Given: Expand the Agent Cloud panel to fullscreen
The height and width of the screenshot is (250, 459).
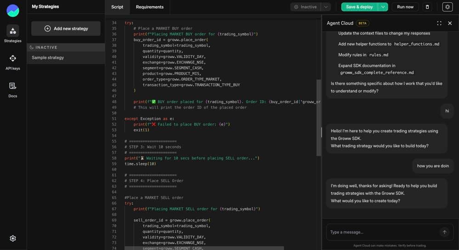Looking at the screenshot, I should click(439, 23).
